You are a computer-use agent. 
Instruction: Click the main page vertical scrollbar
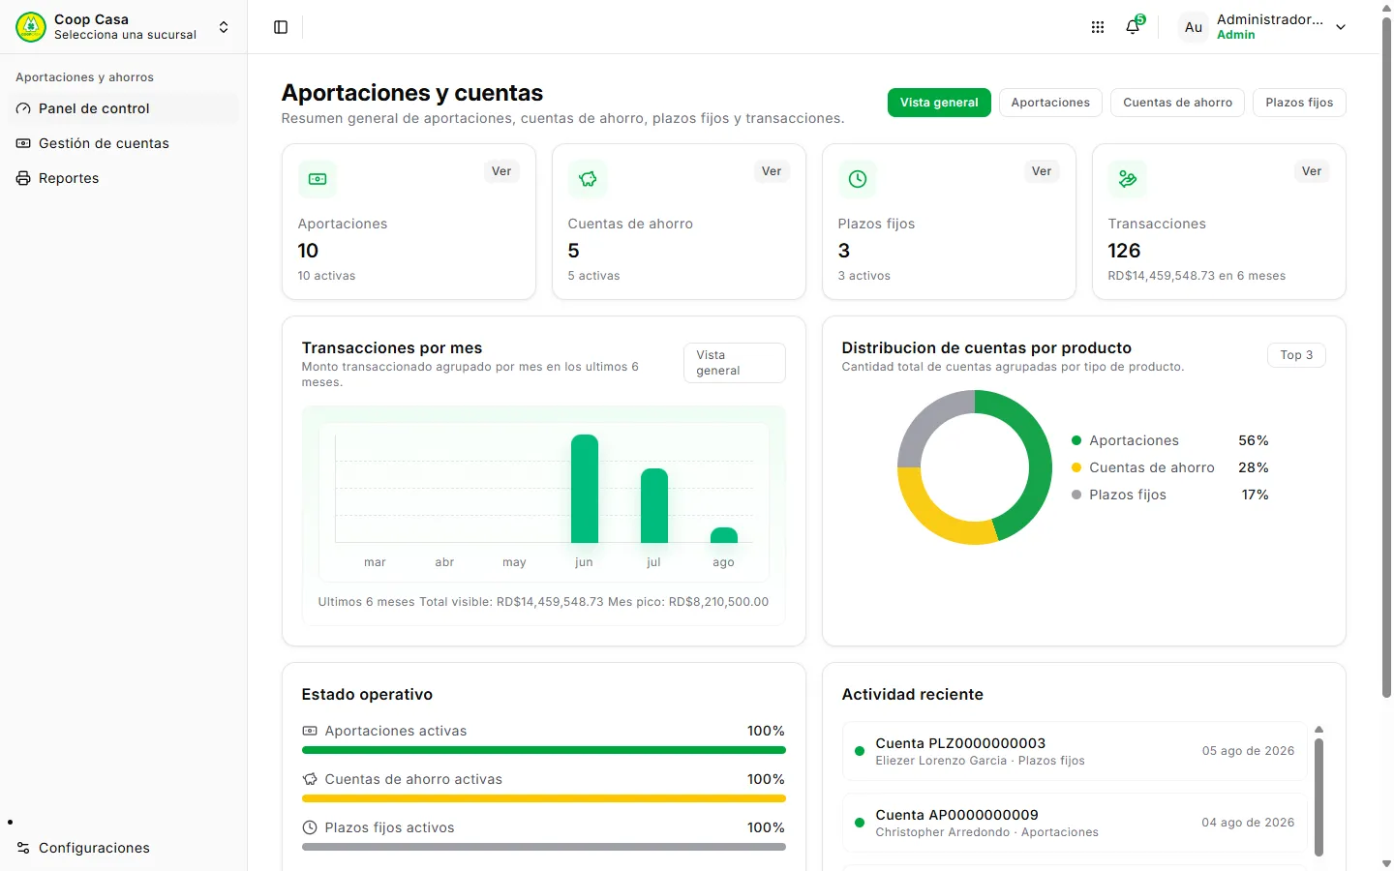coord(1386,358)
